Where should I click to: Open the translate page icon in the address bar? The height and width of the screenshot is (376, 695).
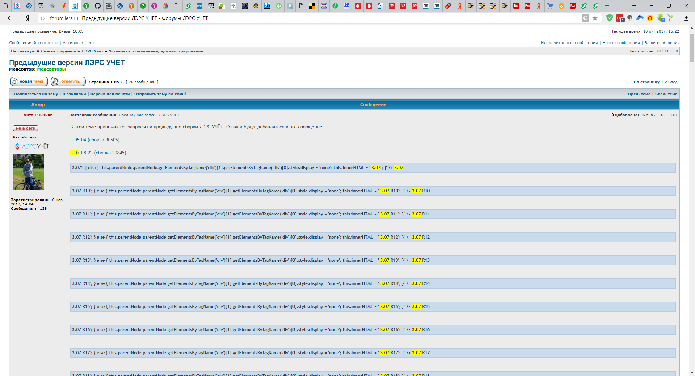point(585,18)
